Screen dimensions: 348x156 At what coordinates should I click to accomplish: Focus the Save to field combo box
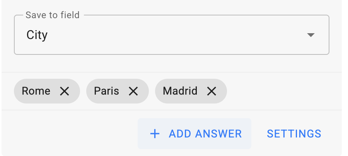(x=171, y=35)
